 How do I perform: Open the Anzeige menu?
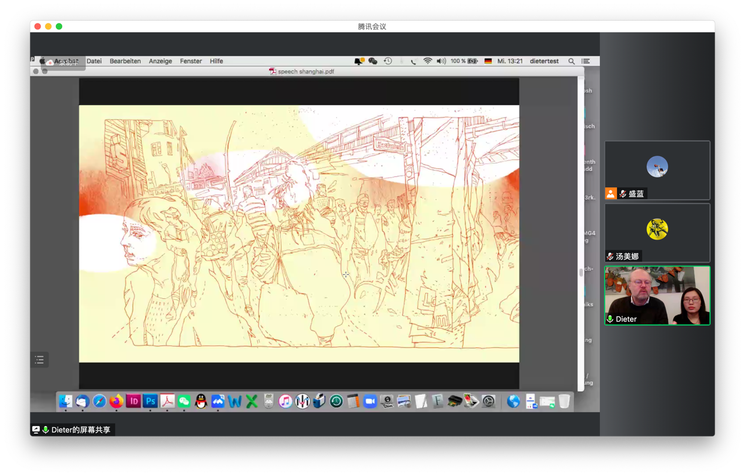[x=160, y=61]
